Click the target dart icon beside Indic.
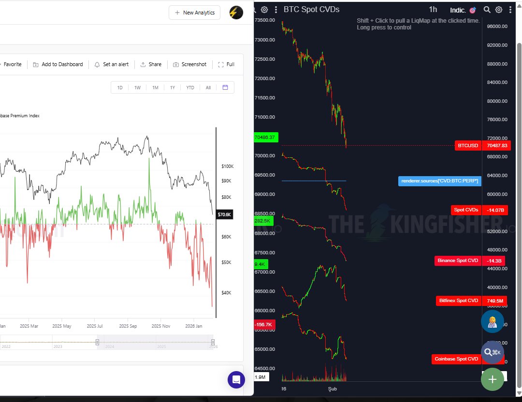 (x=472, y=10)
